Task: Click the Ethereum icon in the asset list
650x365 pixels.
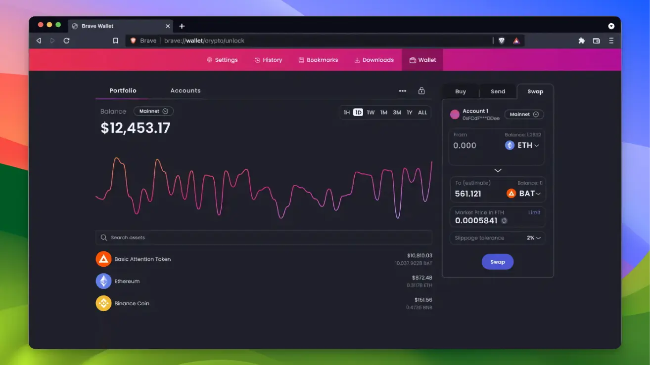Action: tap(103, 281)
